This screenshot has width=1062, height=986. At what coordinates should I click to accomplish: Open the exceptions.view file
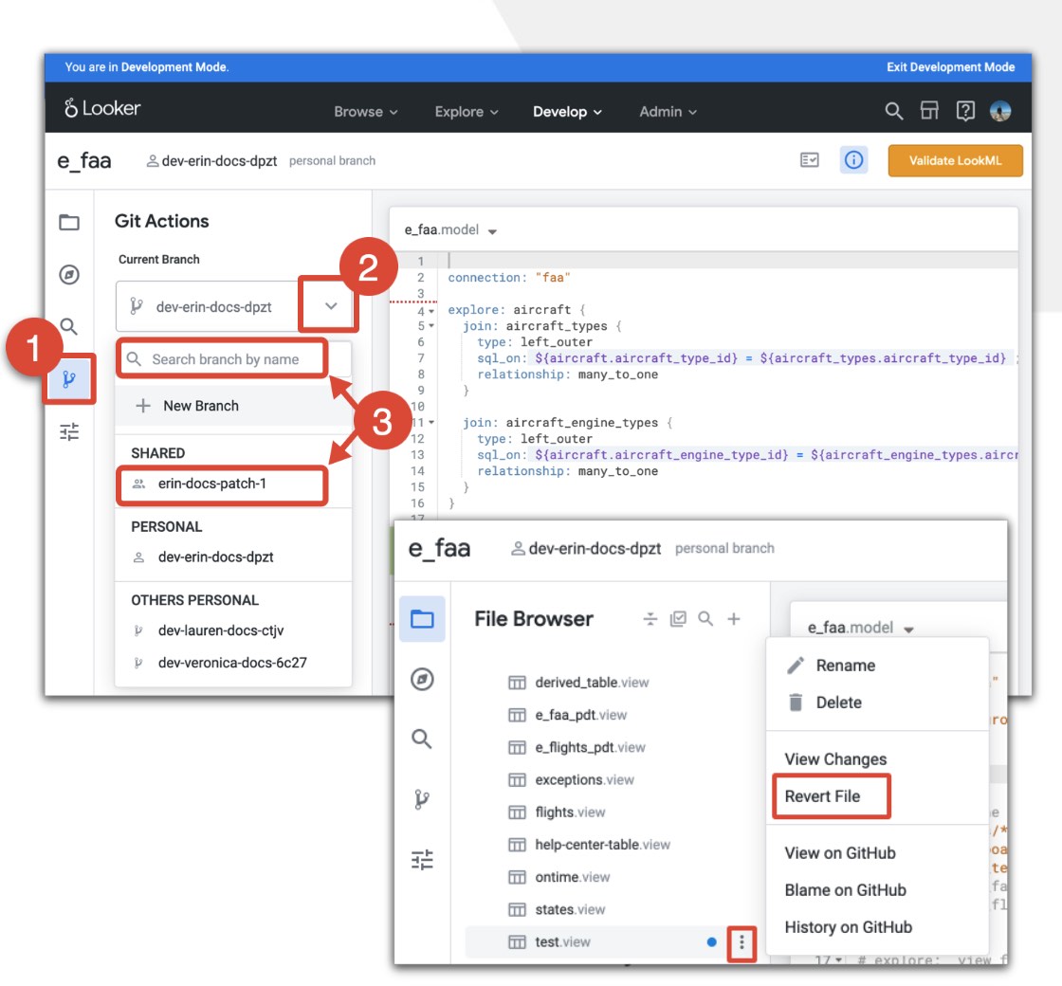(584, 780)
